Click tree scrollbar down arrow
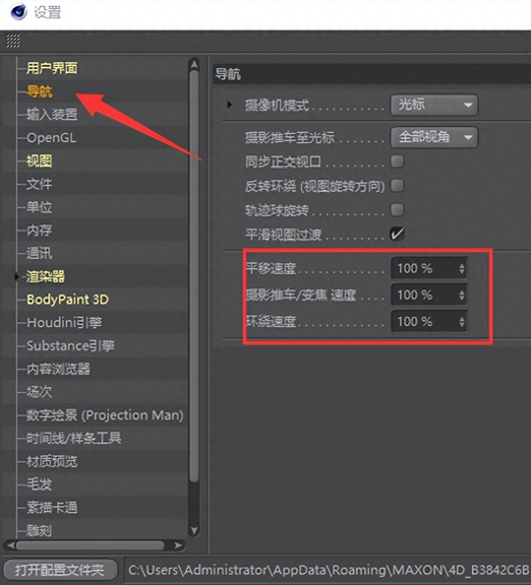This screenshot has width=531, height=585. pos(194,530)
